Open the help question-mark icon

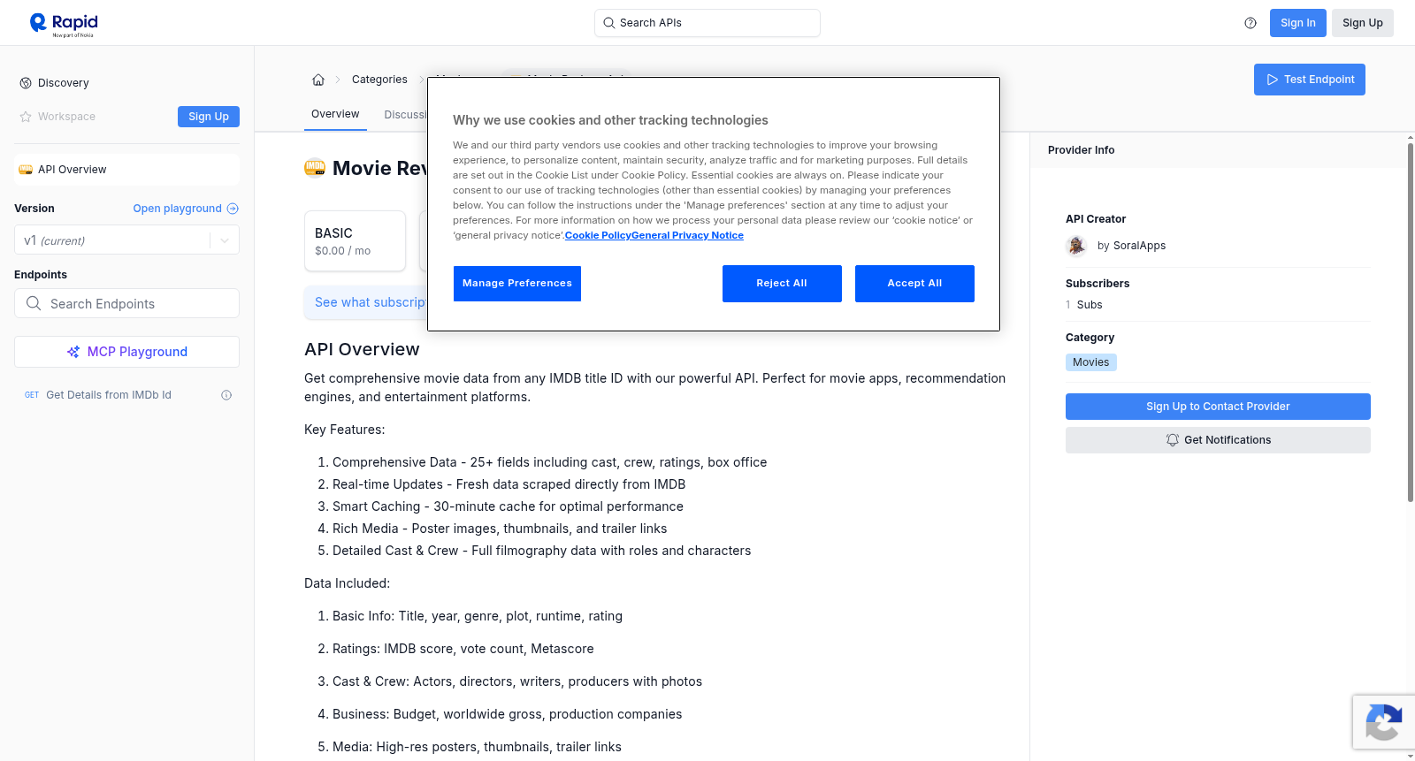click(x=1251, y=23)
